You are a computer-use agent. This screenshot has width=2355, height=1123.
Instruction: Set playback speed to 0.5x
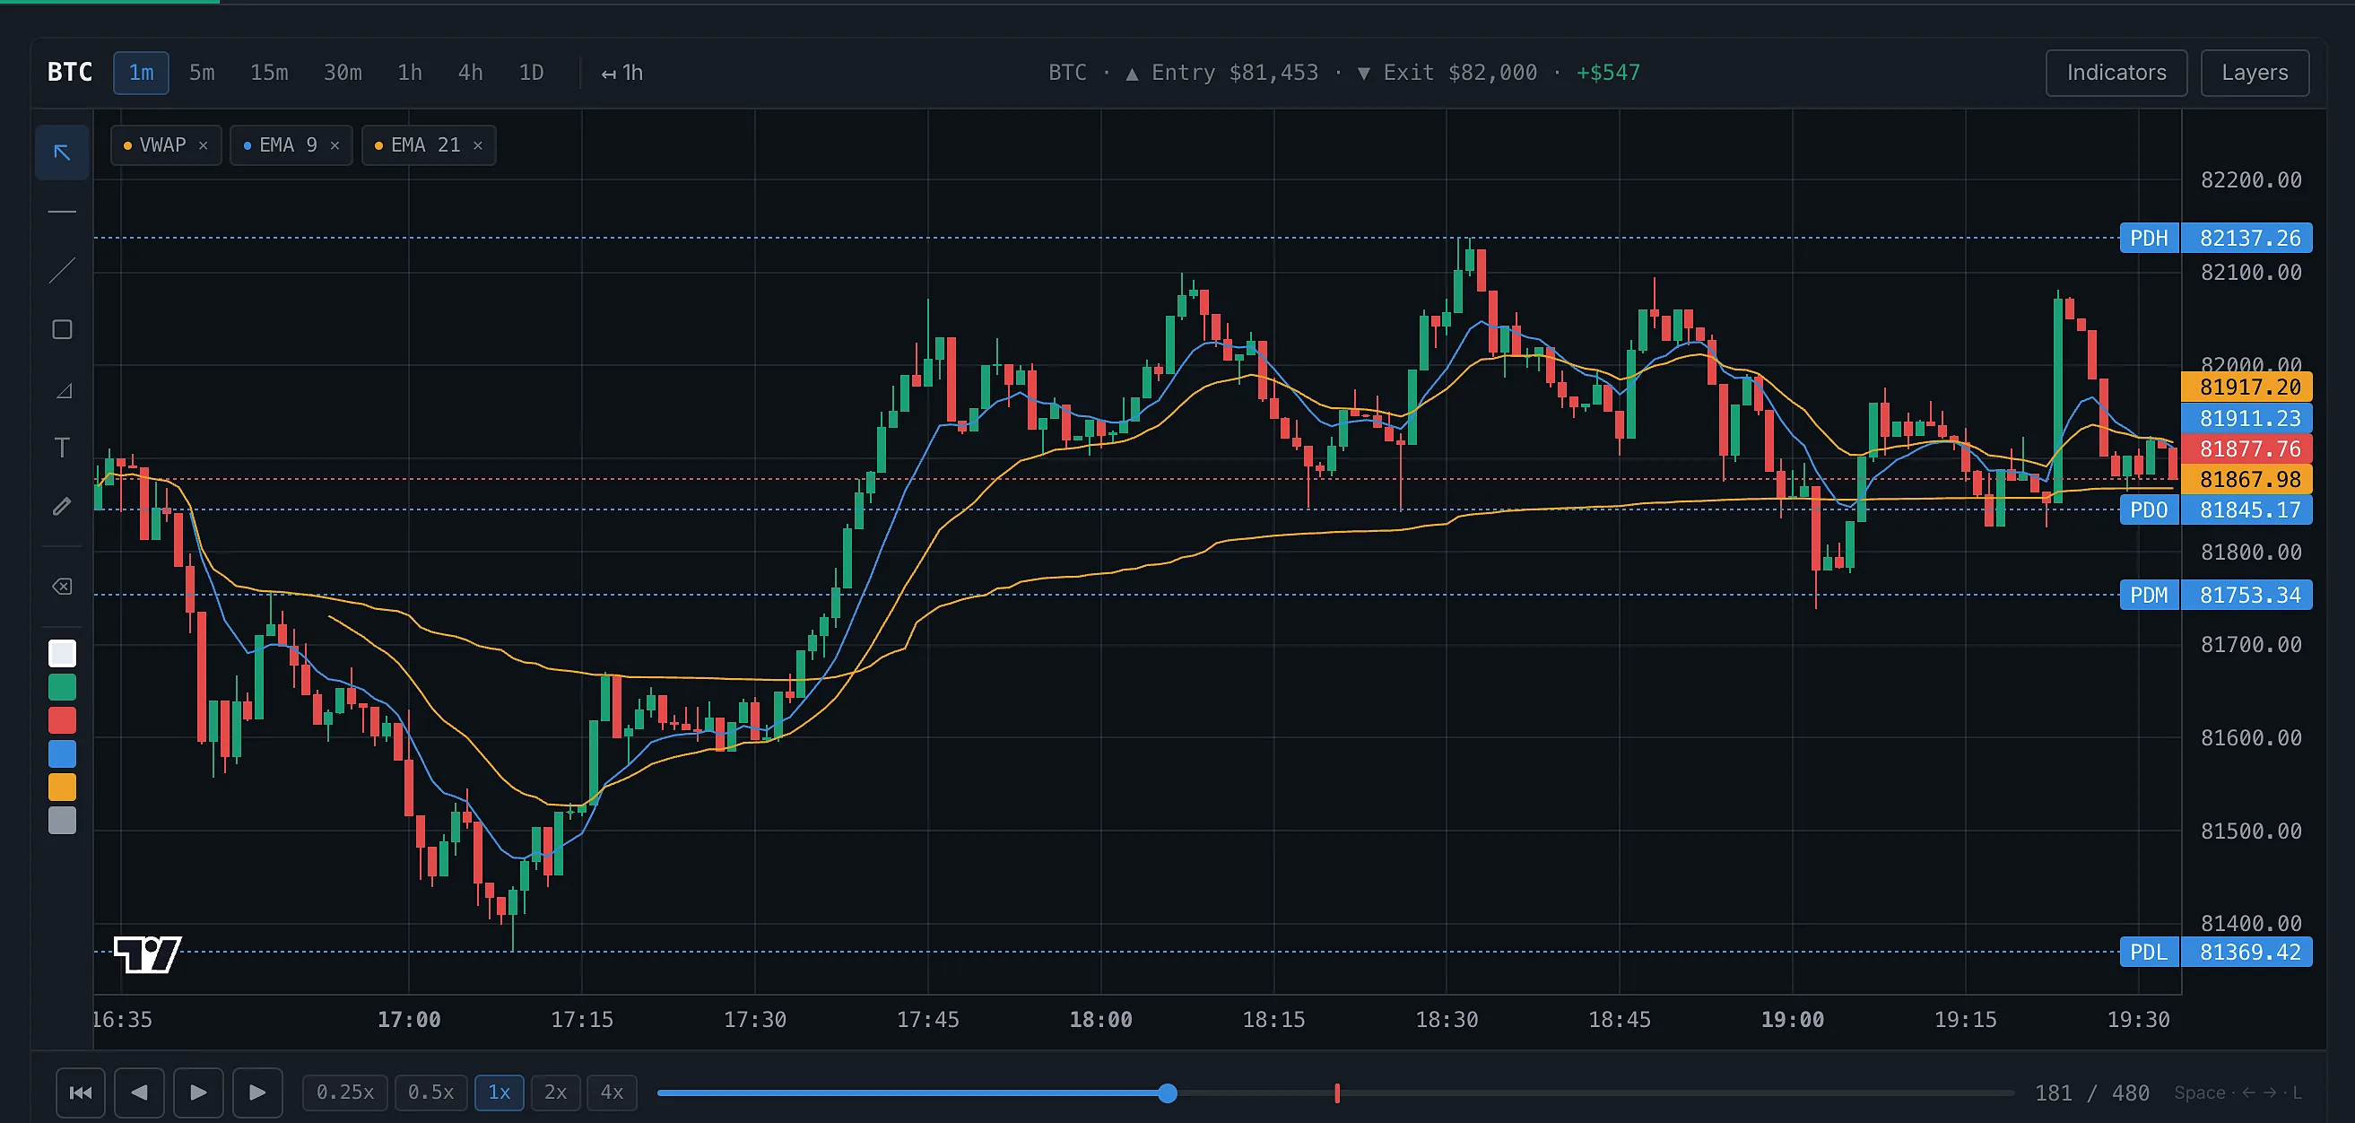click(x=430, y=1093)
